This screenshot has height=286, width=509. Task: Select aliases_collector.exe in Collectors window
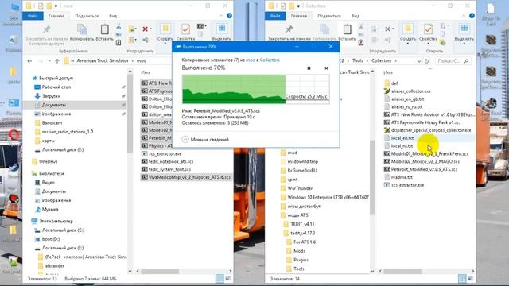pyautogui.click(x=411, y=91)
